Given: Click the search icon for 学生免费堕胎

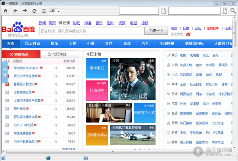Looking at the screenshot, I should pos(56,134).
